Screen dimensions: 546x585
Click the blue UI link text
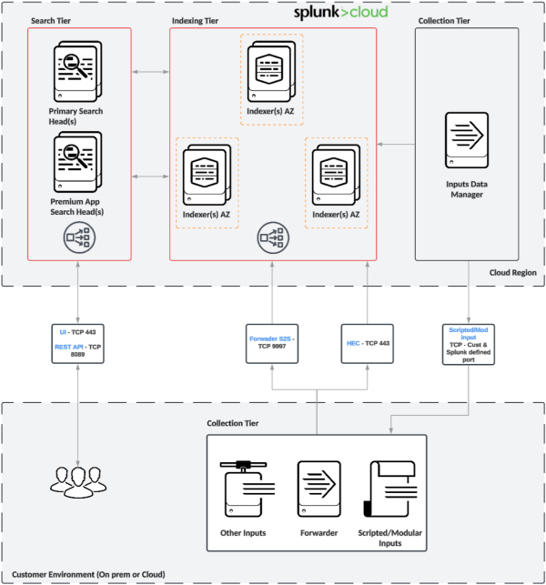click(x=63, y=332)
